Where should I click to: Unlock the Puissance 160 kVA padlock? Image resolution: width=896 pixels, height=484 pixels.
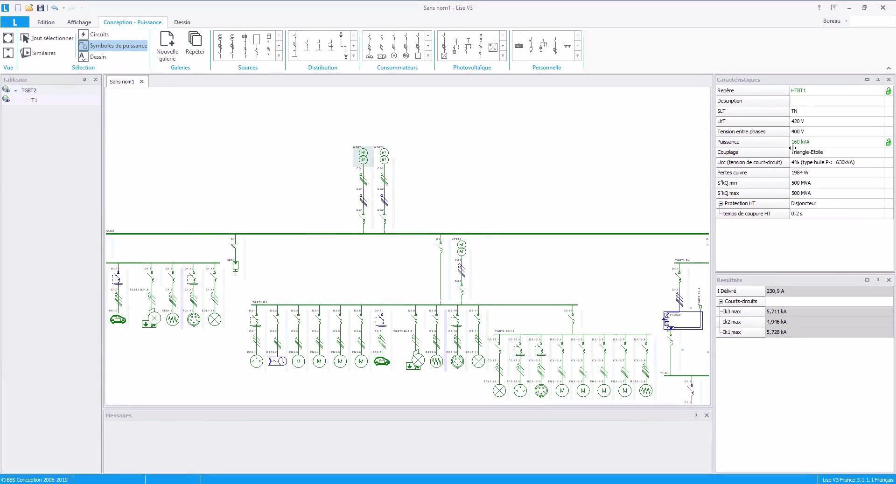point(889,142)
